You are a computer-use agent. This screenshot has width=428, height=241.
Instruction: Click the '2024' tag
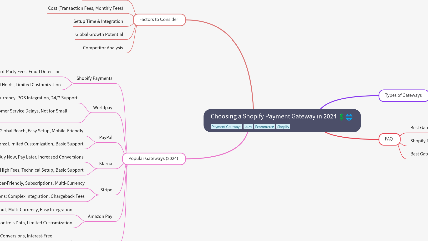point(248,127)
